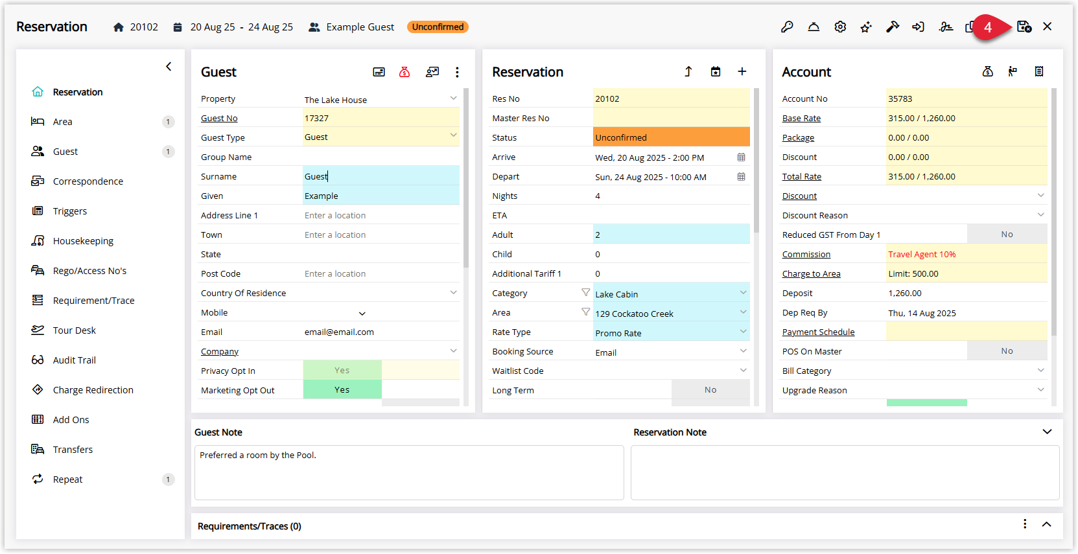The image size is (1078, 554).
Task: Click the Area filter funnel icon
Action: click(x=586, y=312)
